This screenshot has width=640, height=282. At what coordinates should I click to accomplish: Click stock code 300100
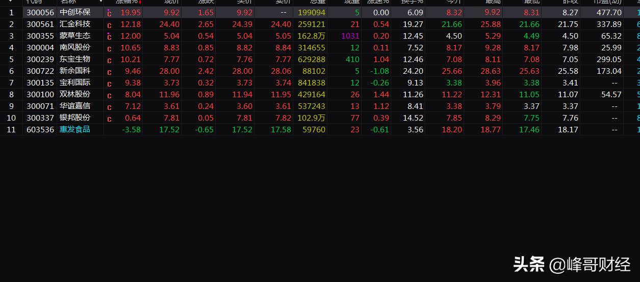(x=40, y=94)
